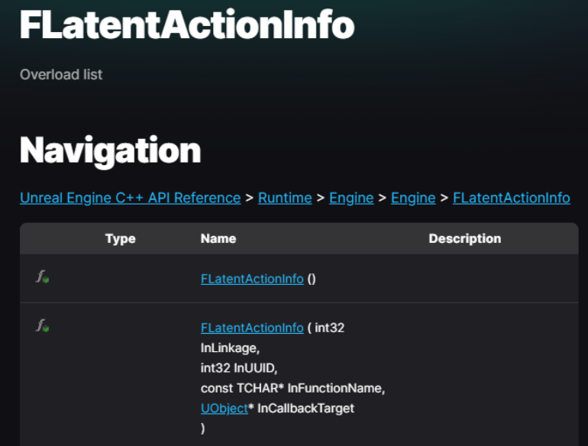Screen dimensions: 588x446
Task: Click the Navigation section heading
Action: pyautogui.click(x=110, y=150)
